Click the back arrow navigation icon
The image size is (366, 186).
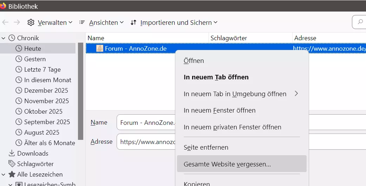[x=5, y=22]
